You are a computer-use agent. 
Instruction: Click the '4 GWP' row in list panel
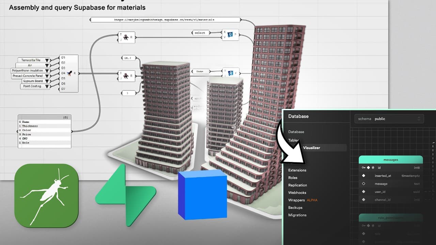point(44,138)
